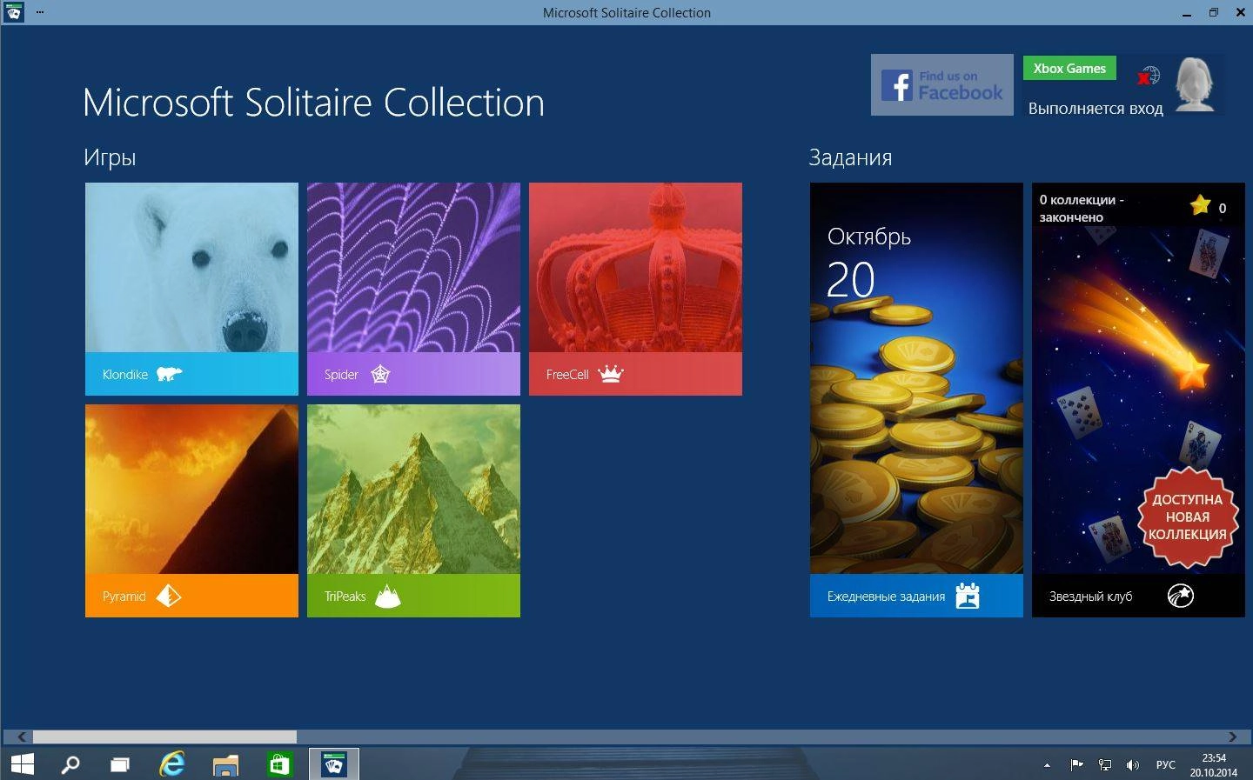Click the Solitaire Collection taskbar button
Screen dimensions: 1253x780
[x=334, y=764]
